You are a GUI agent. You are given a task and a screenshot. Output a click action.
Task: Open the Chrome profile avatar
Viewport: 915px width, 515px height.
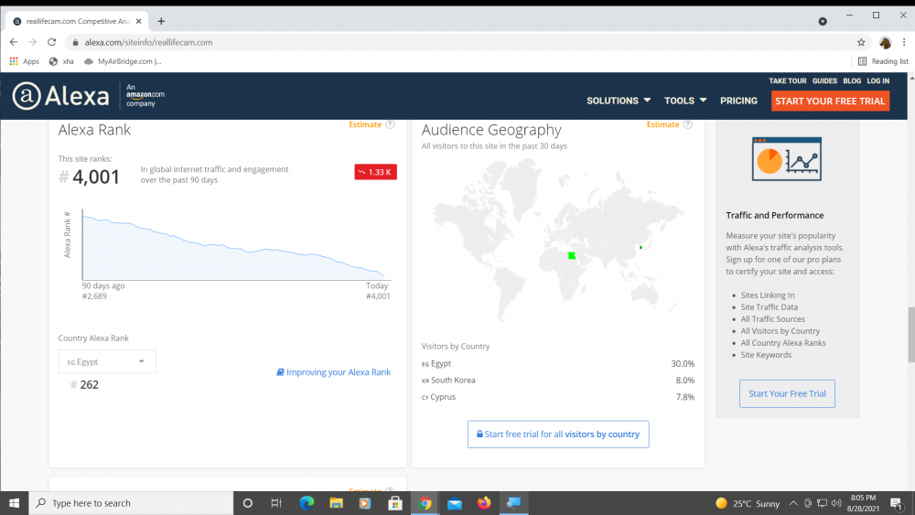click(x=885, y=42)
